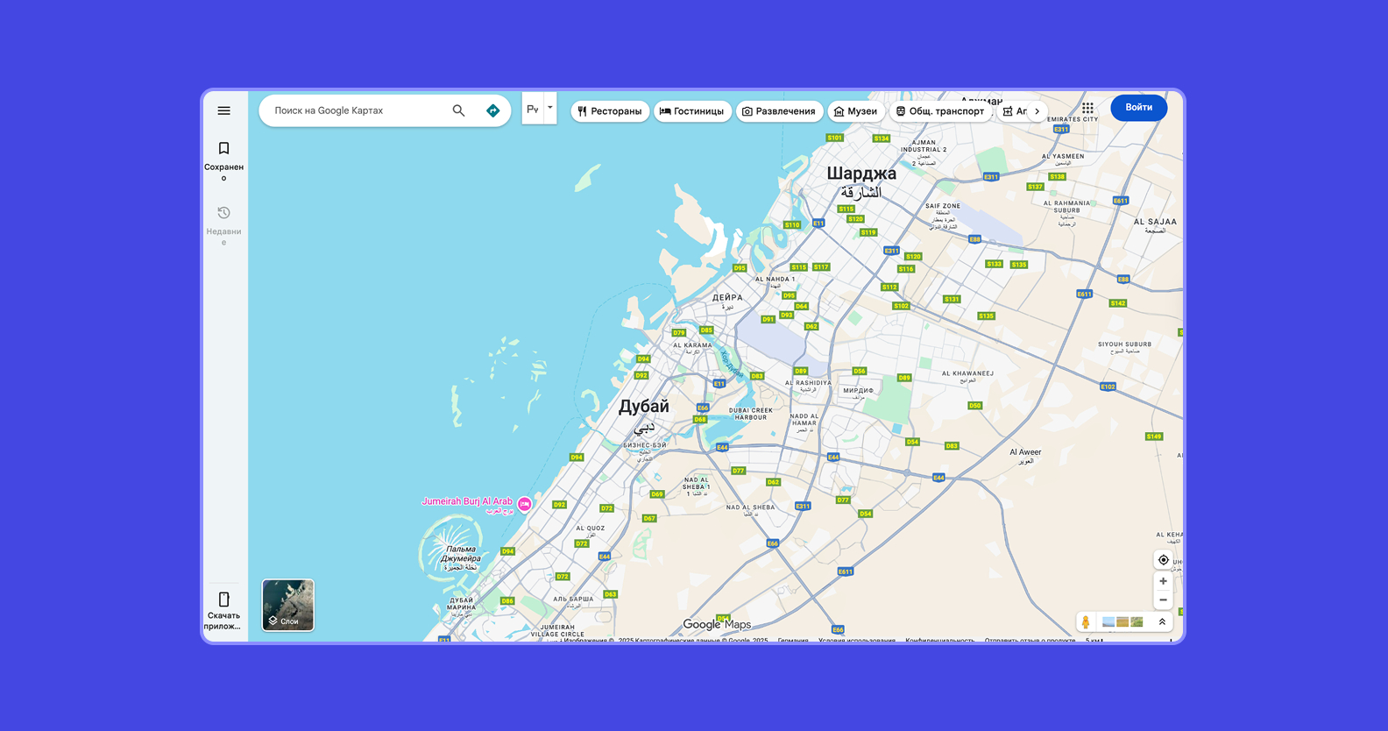
Task: Click the Отправить отзыв о продукте link
Action: point(1030,641)
